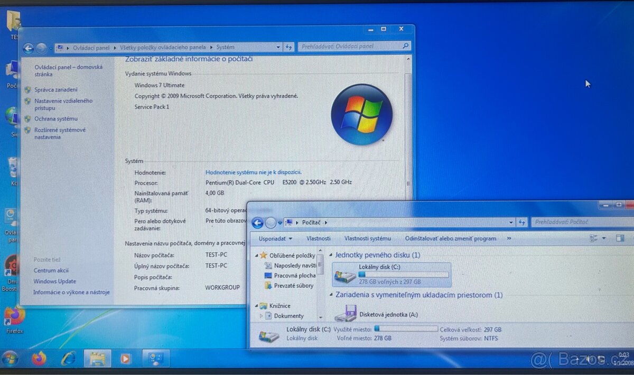Click Vlastnosti systému toolbar item
634x375 pixels.
coord(368,239)
